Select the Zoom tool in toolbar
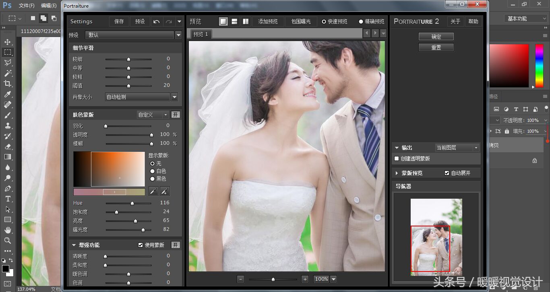Image resolution: width=550 pixels, height=292 pixels. point(8,241)
